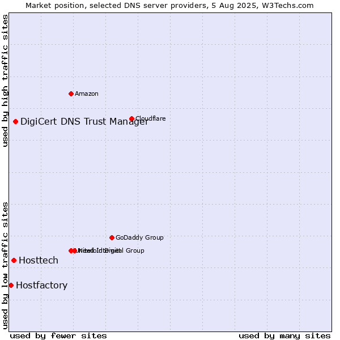This screenshot has height=340, width=340.
Task: Click the "used by many sites" axis label
Action: [284, 336]
